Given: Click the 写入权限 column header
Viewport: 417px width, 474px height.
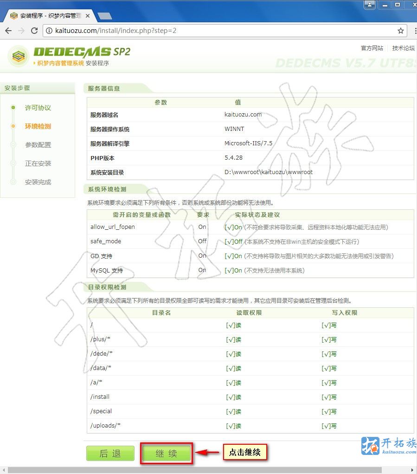Looking at the screenshot, I should click(x=345, y=313).
